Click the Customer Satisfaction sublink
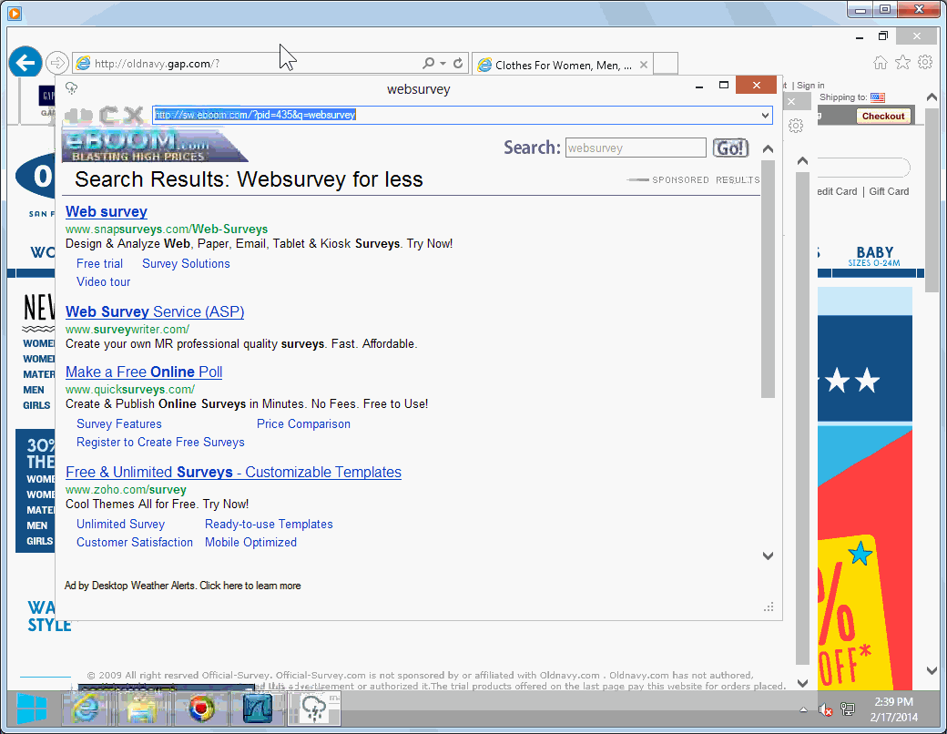 (x=135, y=542)
